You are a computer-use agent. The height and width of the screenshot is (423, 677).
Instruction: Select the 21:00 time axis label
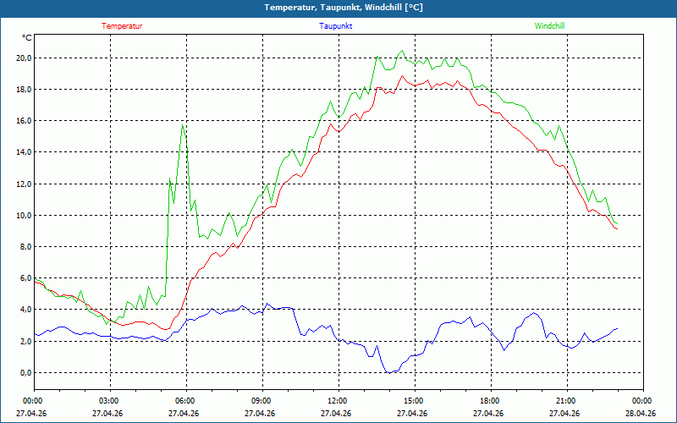(565, 401)
